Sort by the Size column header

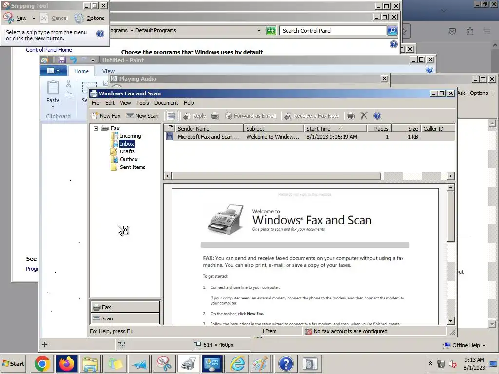point(406,129)
